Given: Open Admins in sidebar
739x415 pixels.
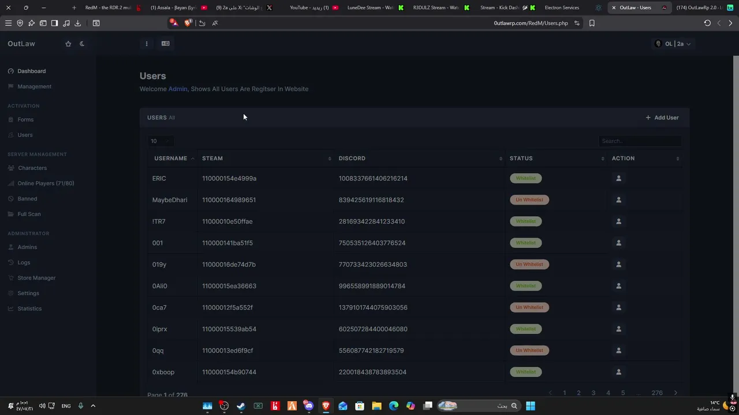Looking at the screenshot, I should coord(23,247).
